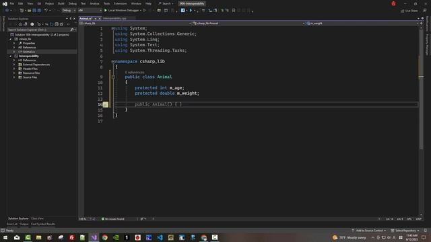Open the Class View tab
This screenshot has height=242, width=431.
click(x=38, y=218)
